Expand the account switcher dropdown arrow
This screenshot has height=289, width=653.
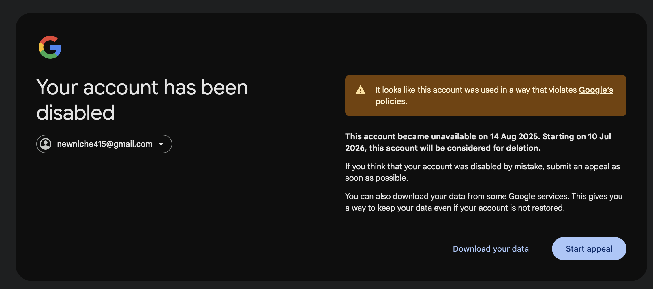[x=161, y=144]
